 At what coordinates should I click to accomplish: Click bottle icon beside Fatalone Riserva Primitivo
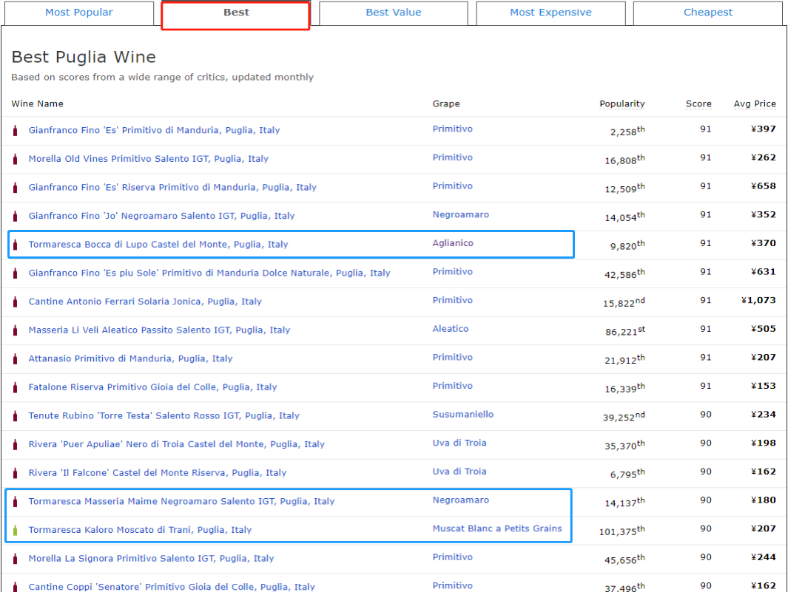[15, 387]
